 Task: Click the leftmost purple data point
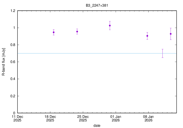tap(54, 32)
